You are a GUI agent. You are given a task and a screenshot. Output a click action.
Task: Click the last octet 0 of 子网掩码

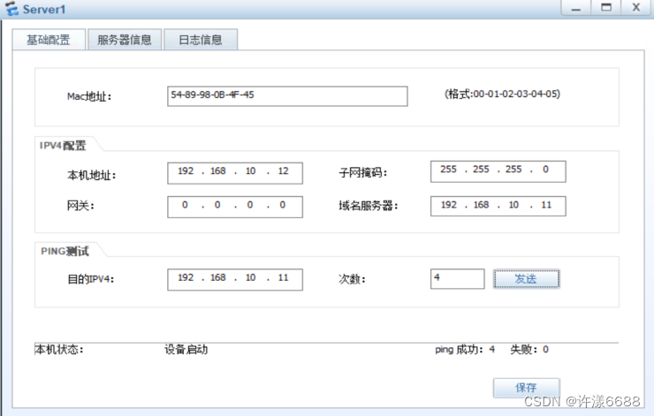coord(545,170)
